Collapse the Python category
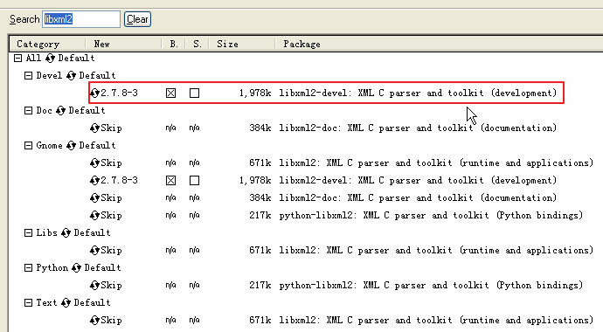 point(28,267)
